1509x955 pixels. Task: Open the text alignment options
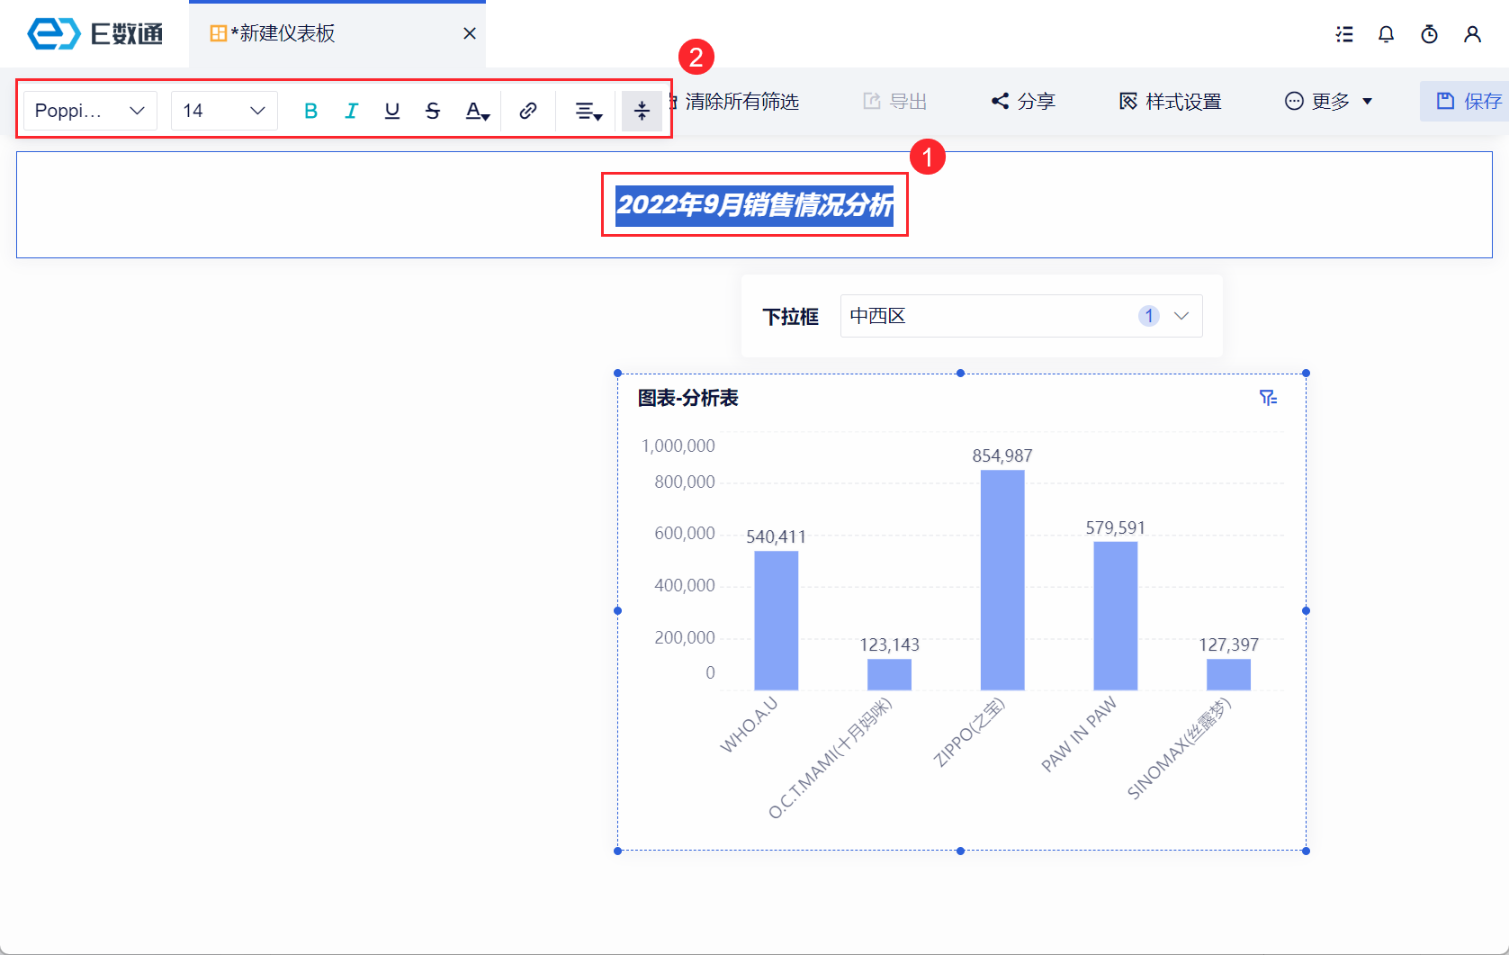(588, 111)
